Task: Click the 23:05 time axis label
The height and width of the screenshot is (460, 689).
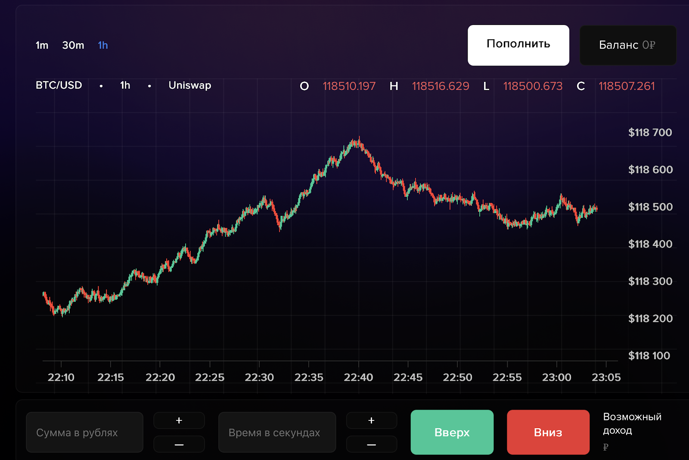Action: [606, 378]
